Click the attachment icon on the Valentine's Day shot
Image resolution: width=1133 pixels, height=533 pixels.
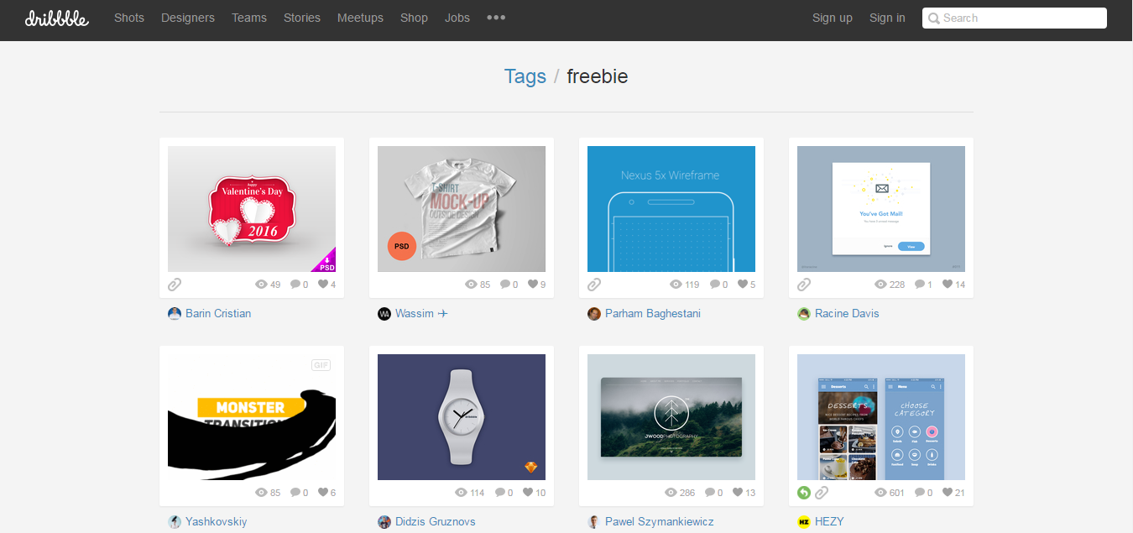pyautogui.click(x=175, y=284)
